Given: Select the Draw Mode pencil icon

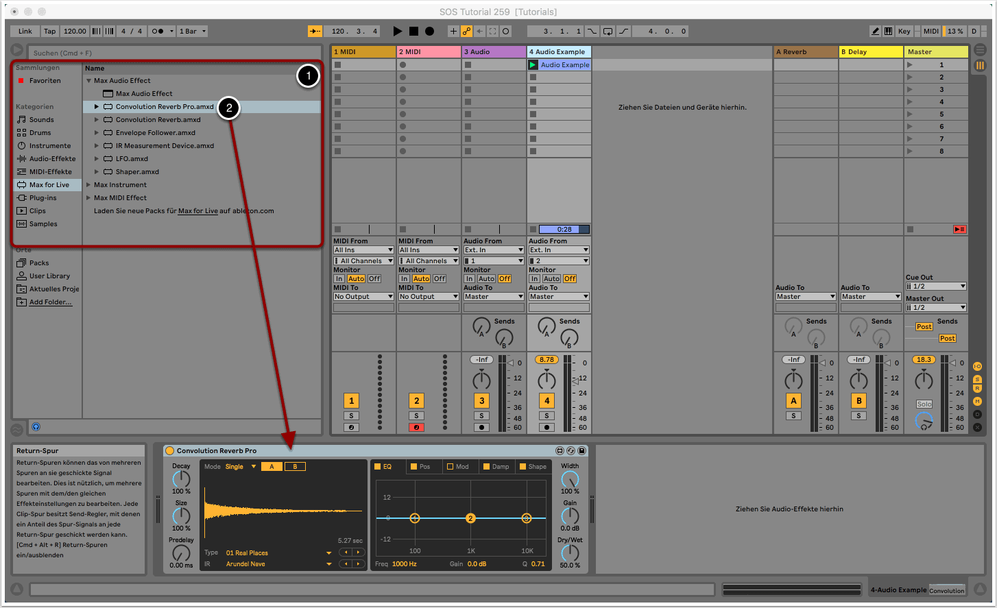Looking at the screenshot, I should click(x=875, y=31).
